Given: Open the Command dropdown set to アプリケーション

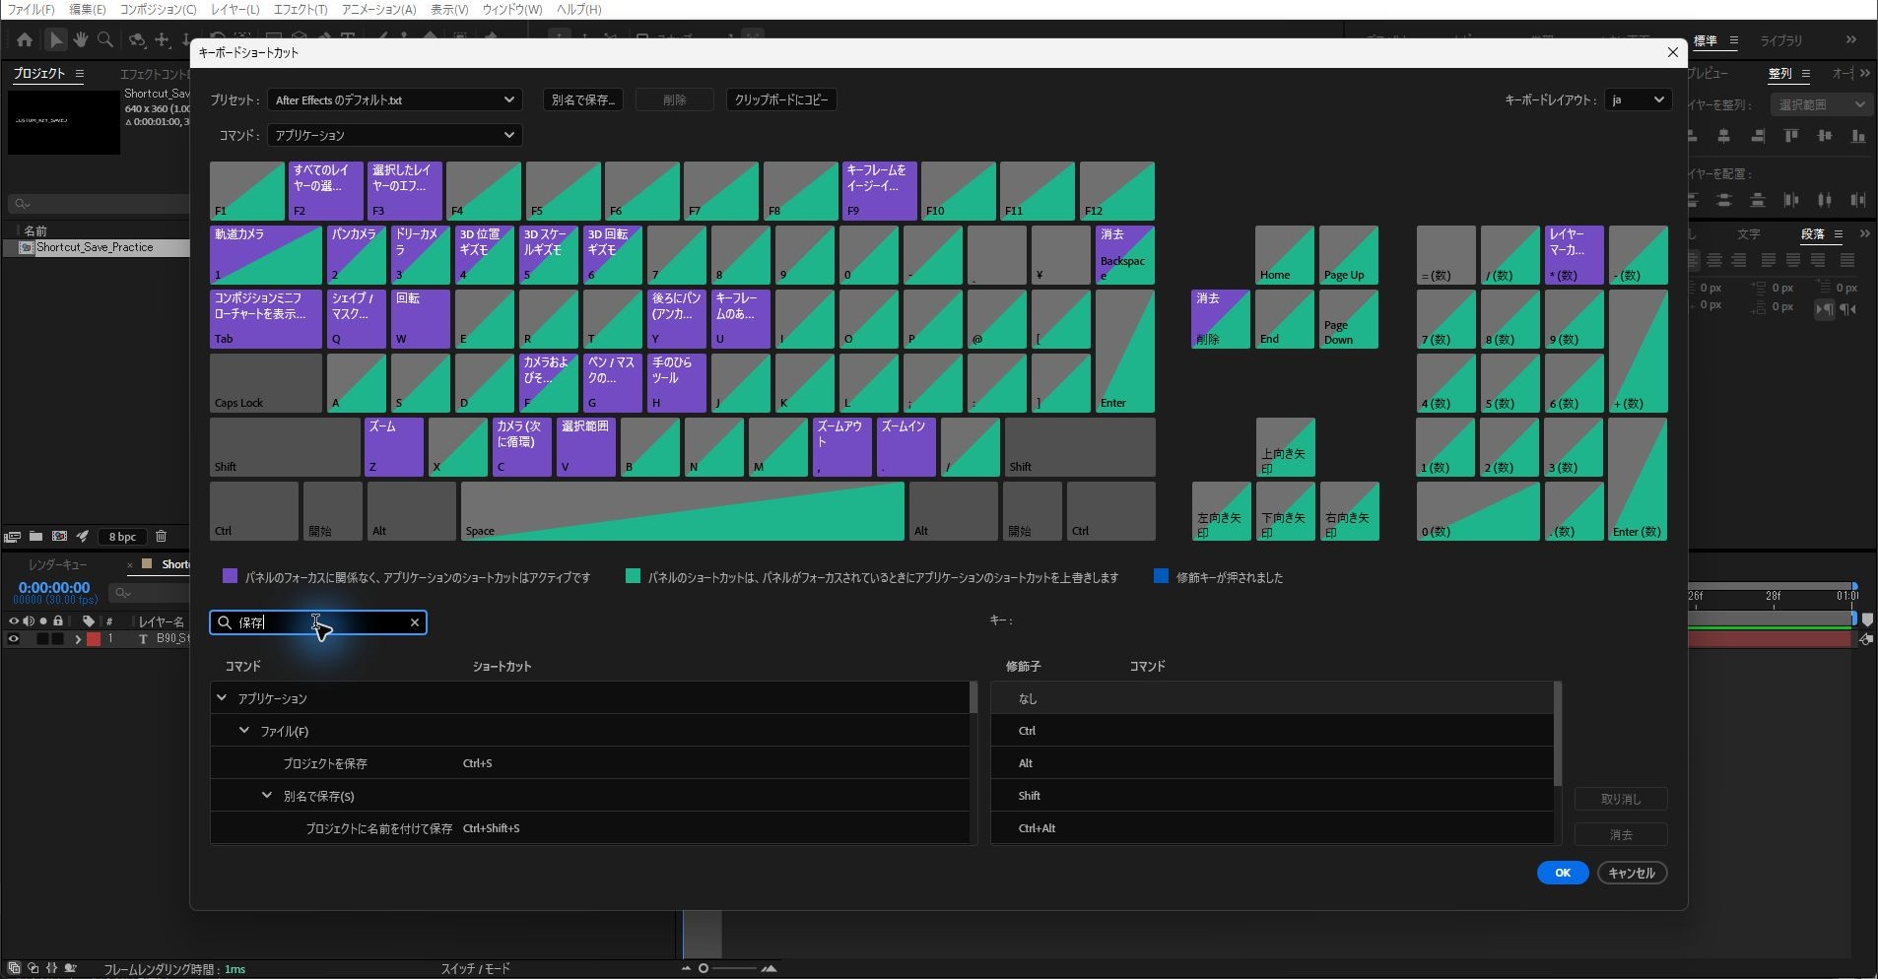Looking at the screenshot, I should (x=395, y=135).
